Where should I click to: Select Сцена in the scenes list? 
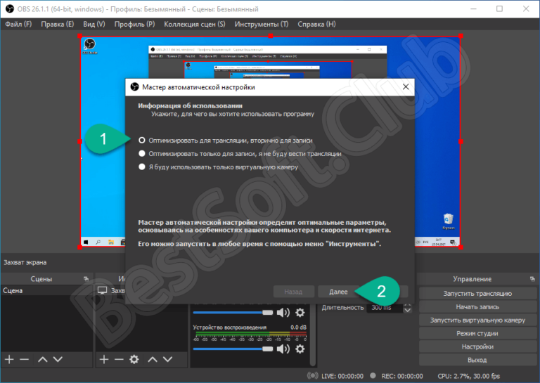[x=46, y=291]
